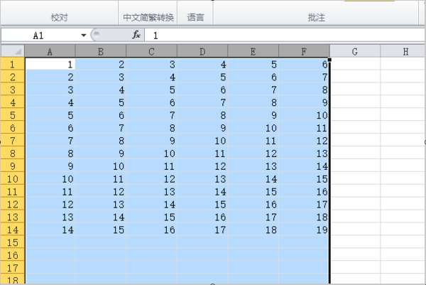Click cell A14 containing 14
This screenshot has height=285, width=426.
(x=50, y=230)
